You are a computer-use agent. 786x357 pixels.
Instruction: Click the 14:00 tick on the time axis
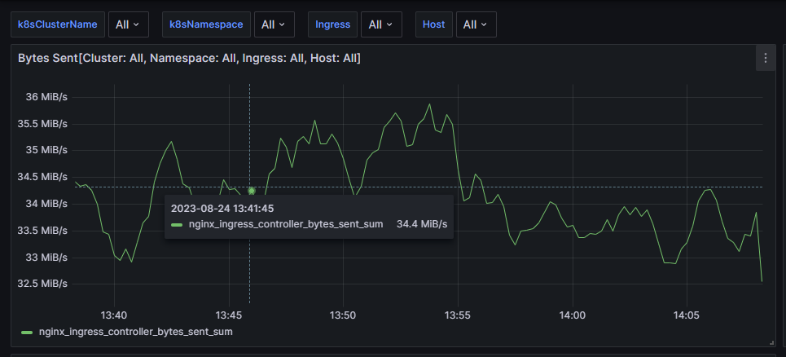click(573, 315)
